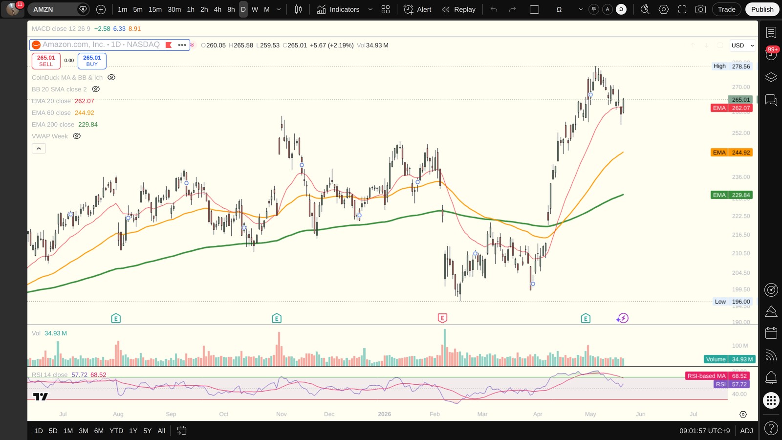The height and width of the screenshot is (440, 782).
Task: Expand the Ω template dropdown arrow
Action: [581, 9]
